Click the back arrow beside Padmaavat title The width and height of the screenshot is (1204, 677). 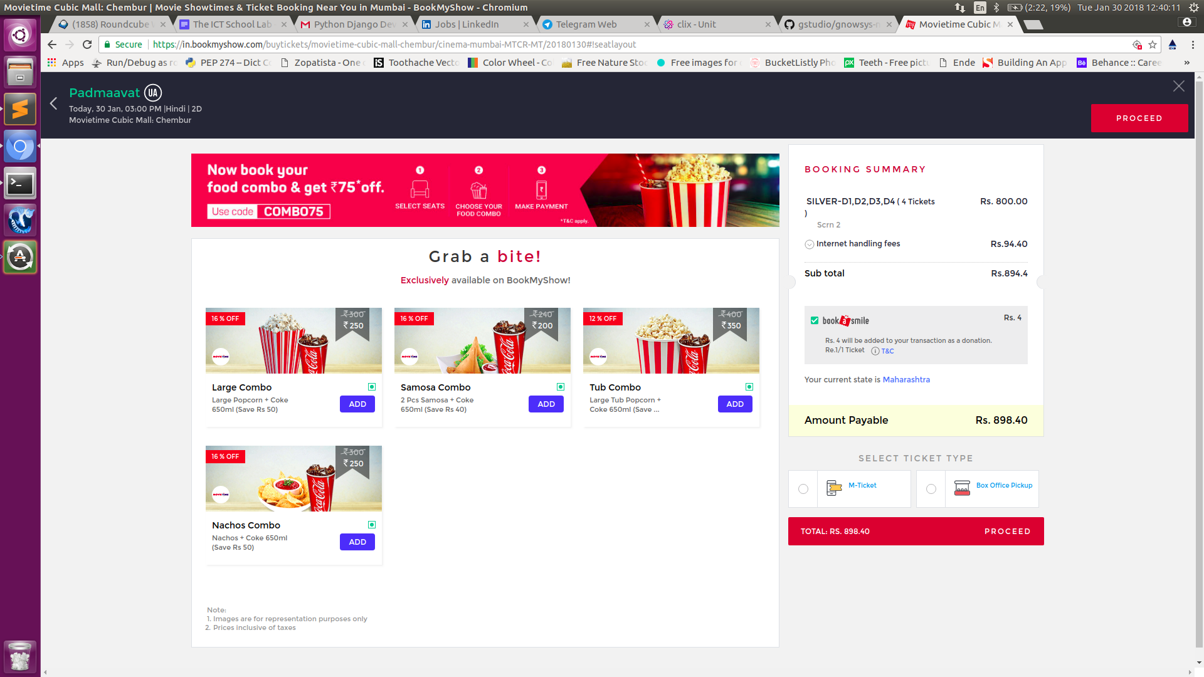53,103
